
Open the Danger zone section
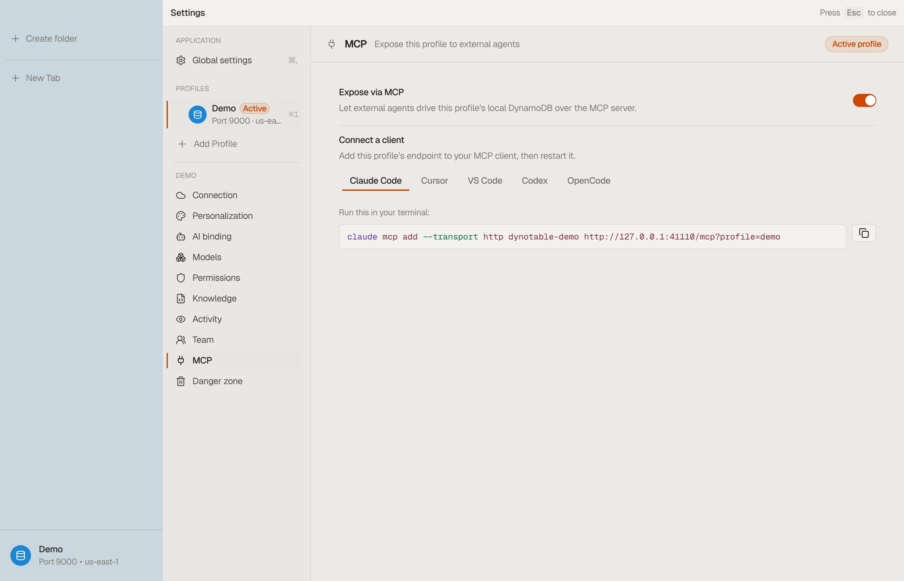click(236, 381)
